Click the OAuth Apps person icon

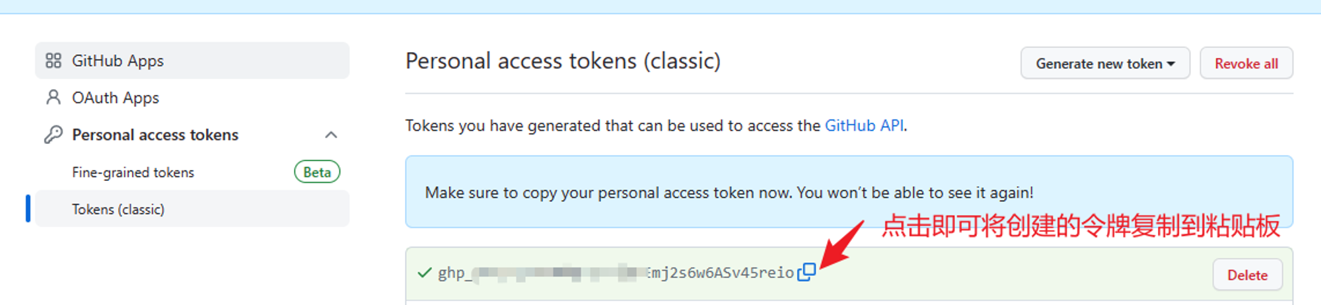pos(54,98)
